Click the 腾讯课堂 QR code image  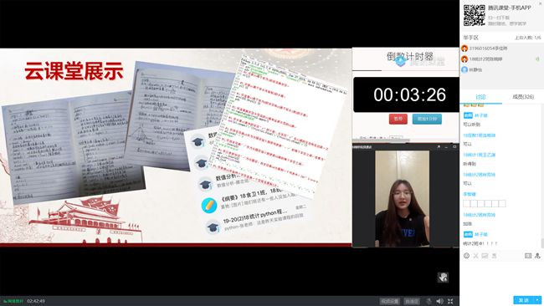(x=475, y=15)
